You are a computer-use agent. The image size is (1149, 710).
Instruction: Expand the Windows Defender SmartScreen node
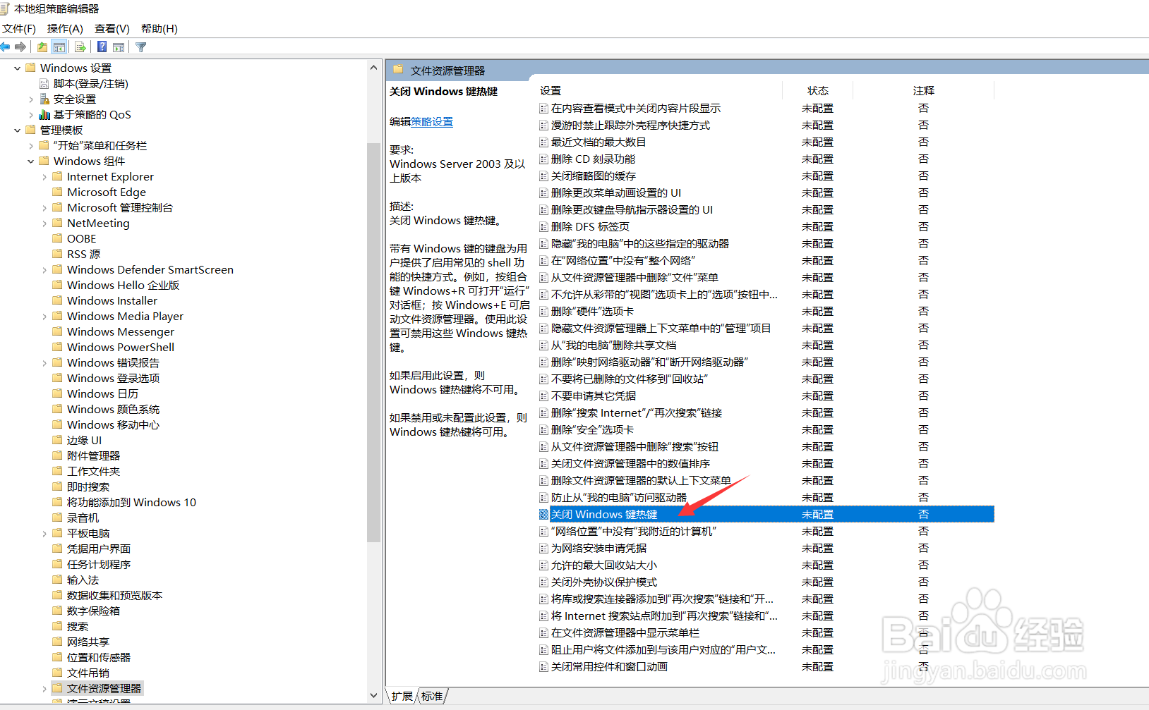[x=44, y=270]
